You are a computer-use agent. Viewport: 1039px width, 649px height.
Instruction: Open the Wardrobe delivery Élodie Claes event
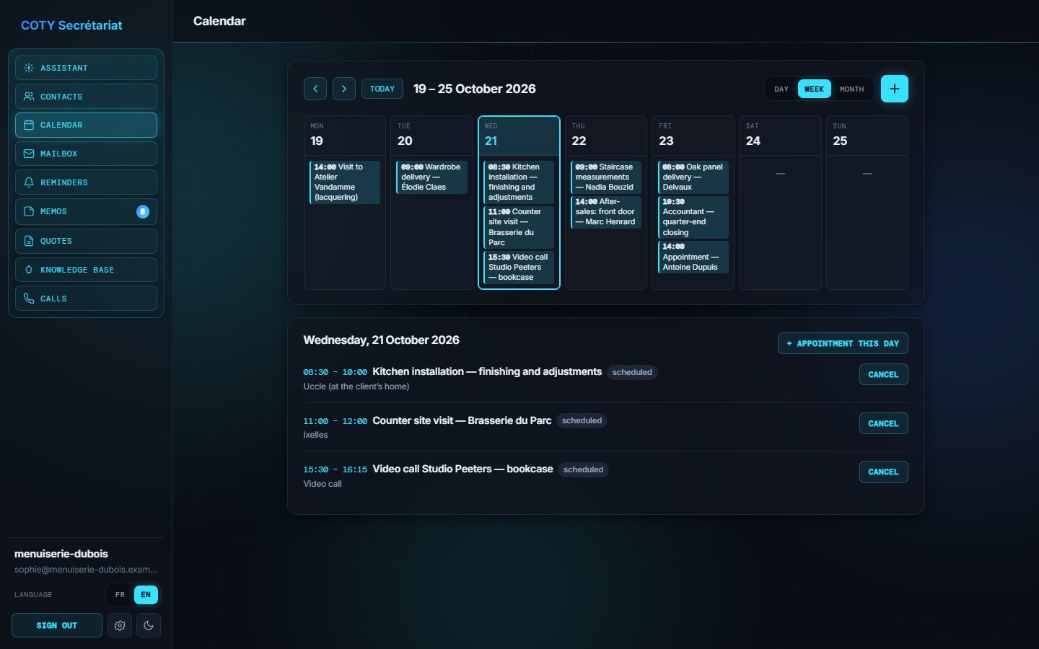[431, 177]
